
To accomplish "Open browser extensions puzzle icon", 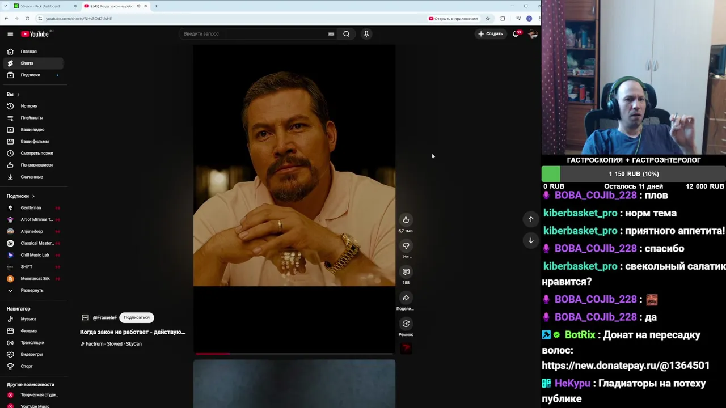I will pyautogui.click(x=503, y=19).
